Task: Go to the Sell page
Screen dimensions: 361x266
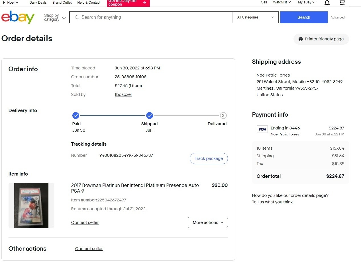Action: pyautogui.click(x=264, y=2)
